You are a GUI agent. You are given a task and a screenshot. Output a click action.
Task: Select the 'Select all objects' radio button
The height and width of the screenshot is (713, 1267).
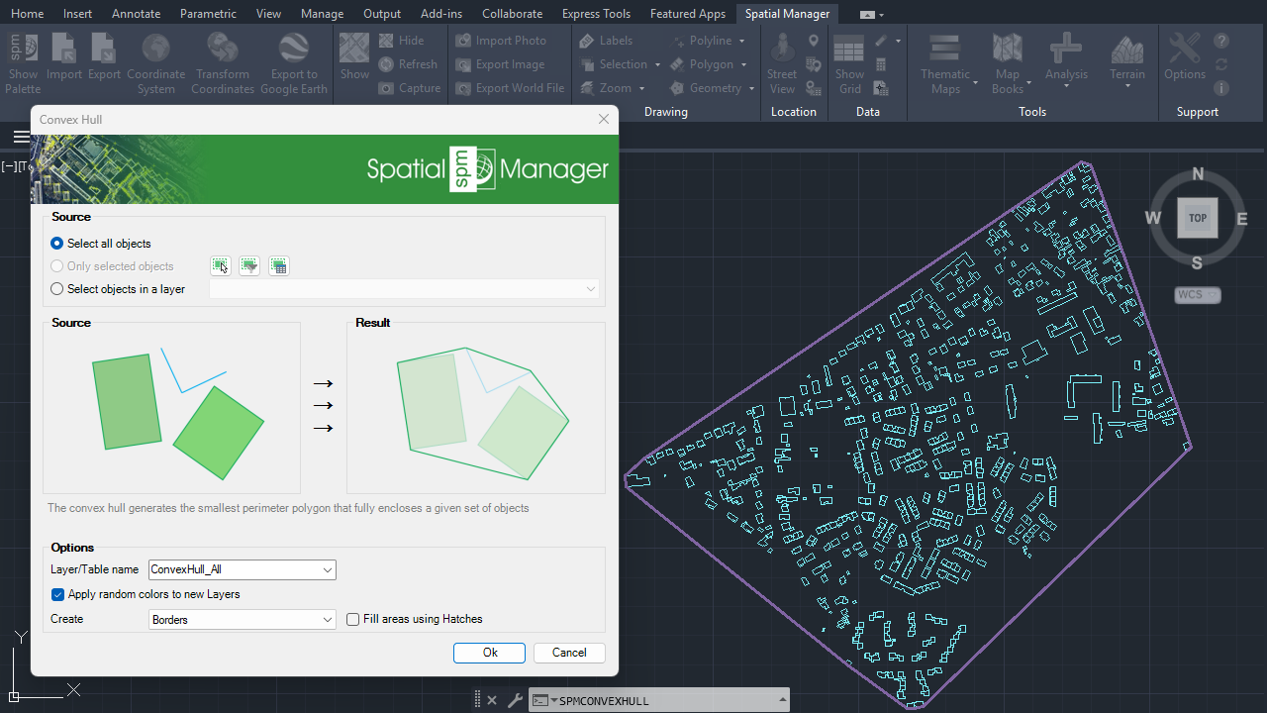57,244
